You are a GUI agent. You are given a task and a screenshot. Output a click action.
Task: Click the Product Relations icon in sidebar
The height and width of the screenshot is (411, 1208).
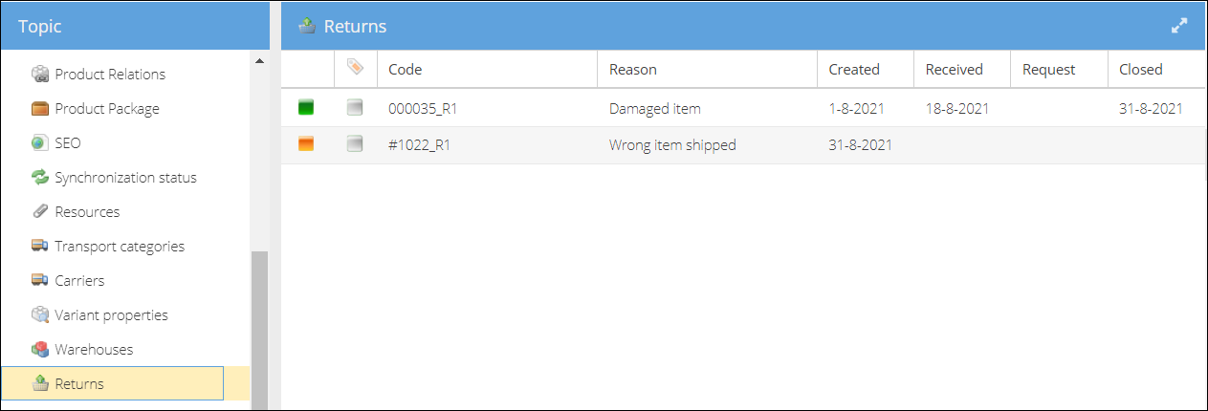tap(40, 75)
